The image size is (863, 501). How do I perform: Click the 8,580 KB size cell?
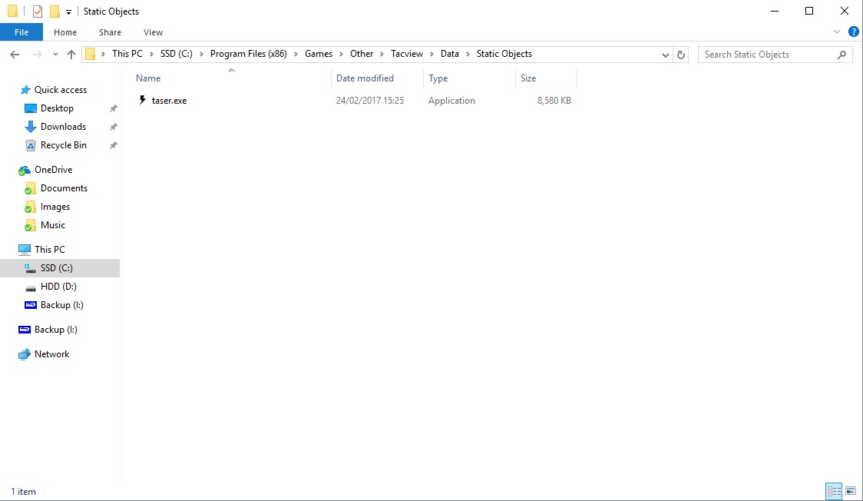554,101
